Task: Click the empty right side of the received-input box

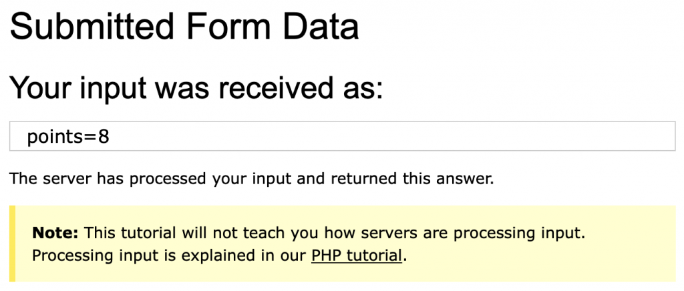Action: (x=468, y=137)
